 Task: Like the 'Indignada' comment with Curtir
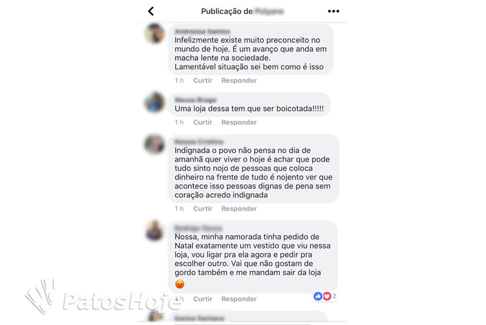coord(203,209)
